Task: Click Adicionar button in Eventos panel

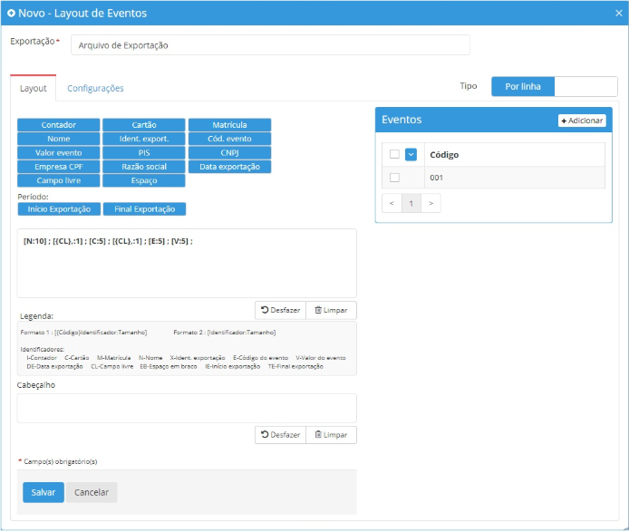Action: click(x=582, y=121)
